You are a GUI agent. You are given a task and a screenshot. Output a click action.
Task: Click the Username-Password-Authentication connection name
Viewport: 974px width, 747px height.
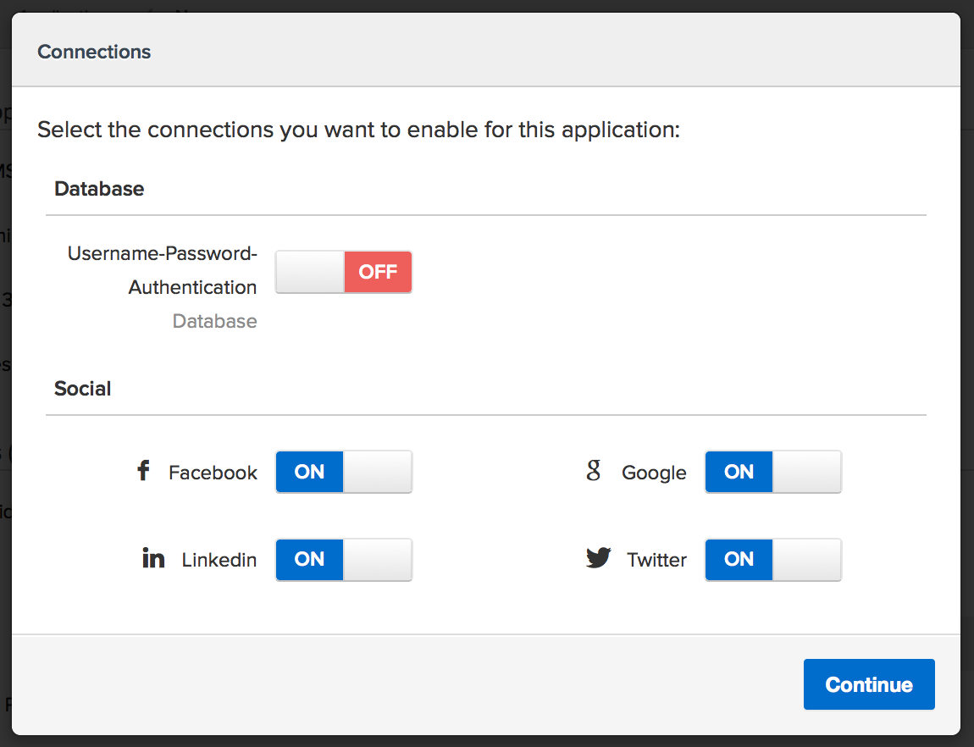163,270
